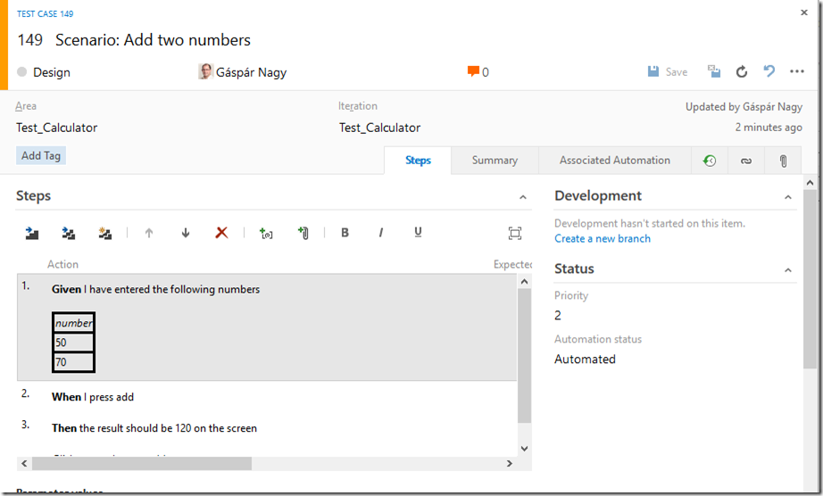The height and width of the screenshot is (496, 823).
Task: Refresh the work item
Action: coord(742,71)
